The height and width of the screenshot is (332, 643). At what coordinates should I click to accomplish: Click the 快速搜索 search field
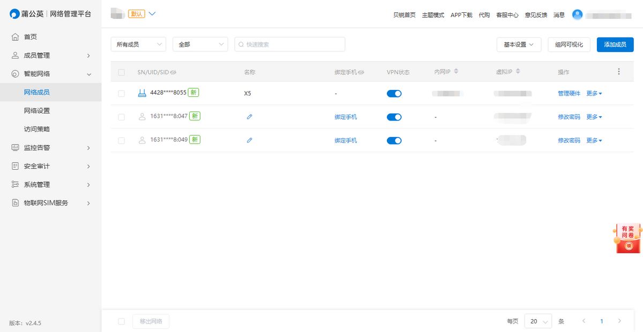click(290, 44)
